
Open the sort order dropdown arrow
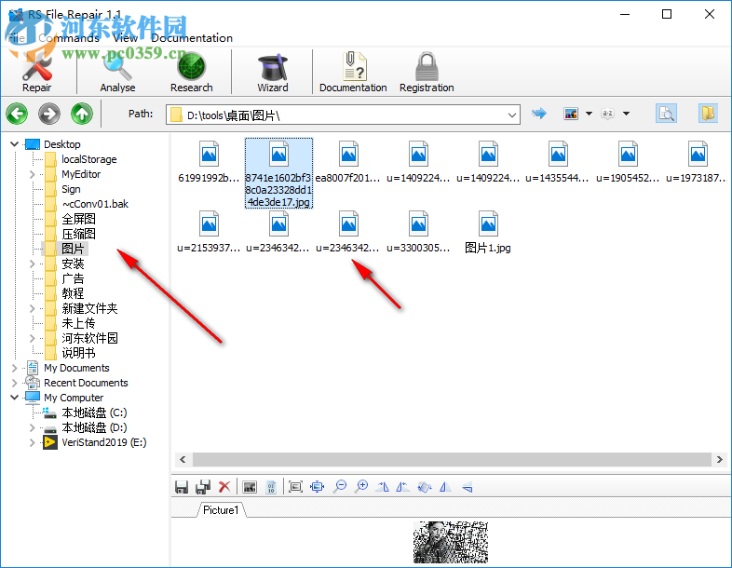(627, 114)
